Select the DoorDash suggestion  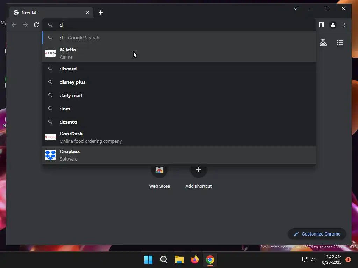pos(179,137)
